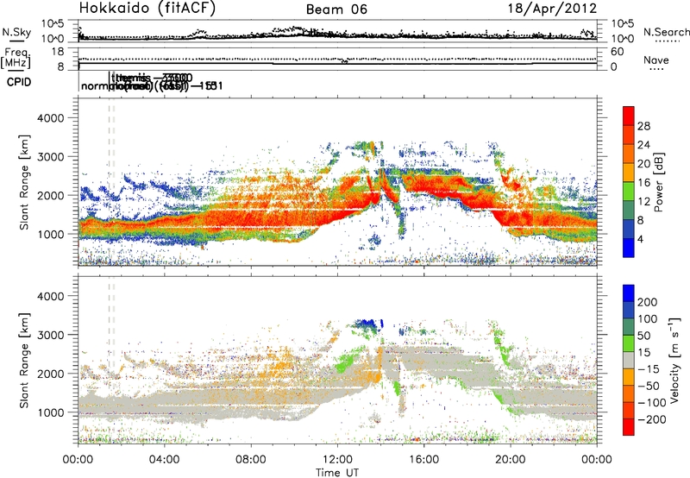Image resolution: width=690 pixels, height=478 pixels.
Task: Click the "1000" tick of the velocity panel
Action: [50, 412]
